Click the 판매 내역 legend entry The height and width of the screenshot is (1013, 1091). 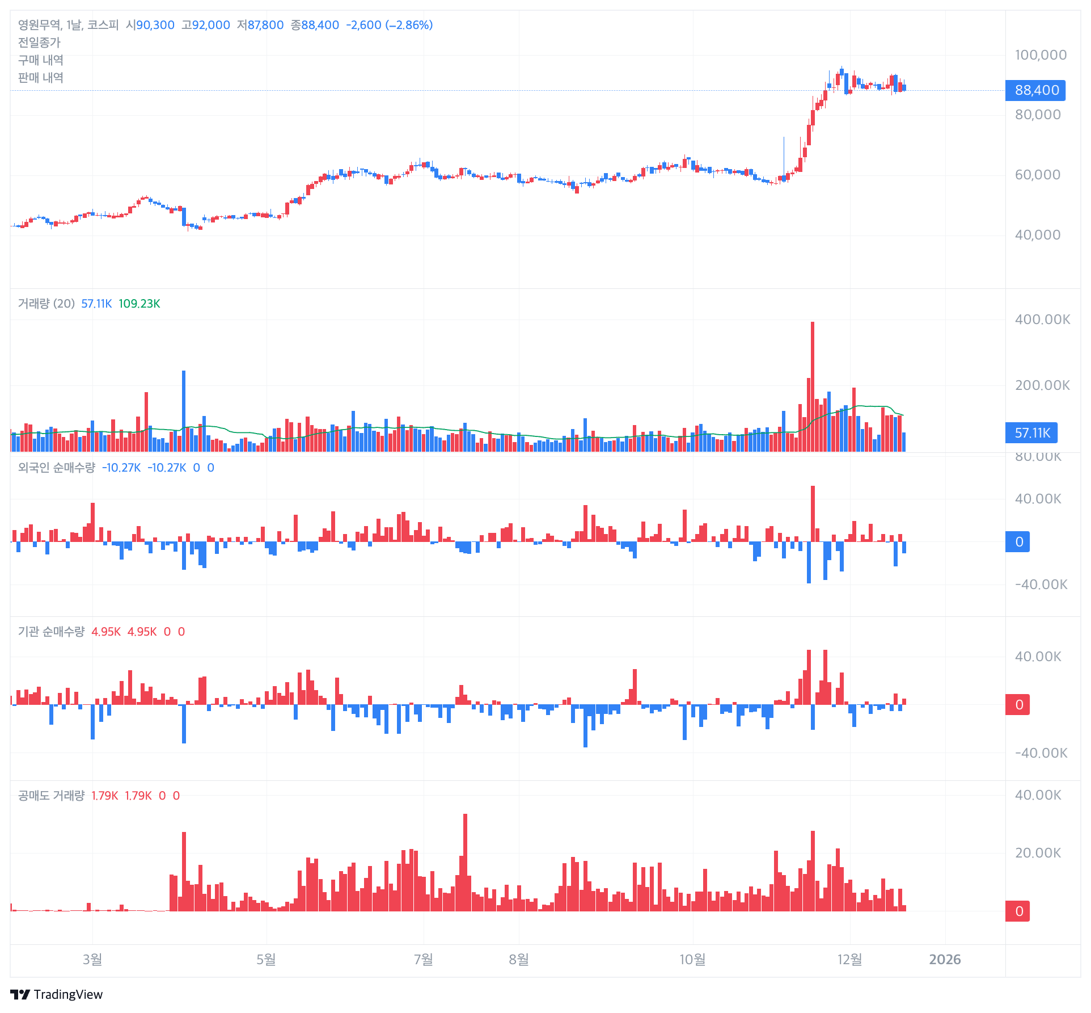tap(41, 78)
